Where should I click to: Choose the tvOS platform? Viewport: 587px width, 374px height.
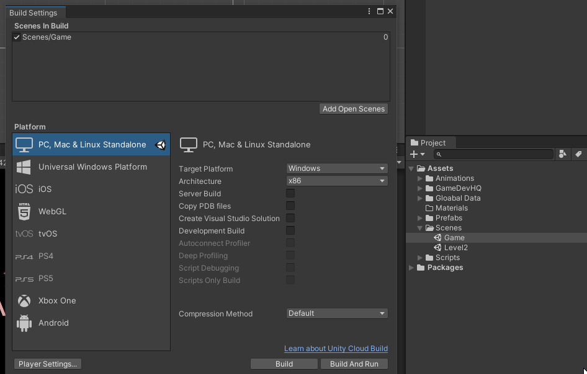click(91, 234)
